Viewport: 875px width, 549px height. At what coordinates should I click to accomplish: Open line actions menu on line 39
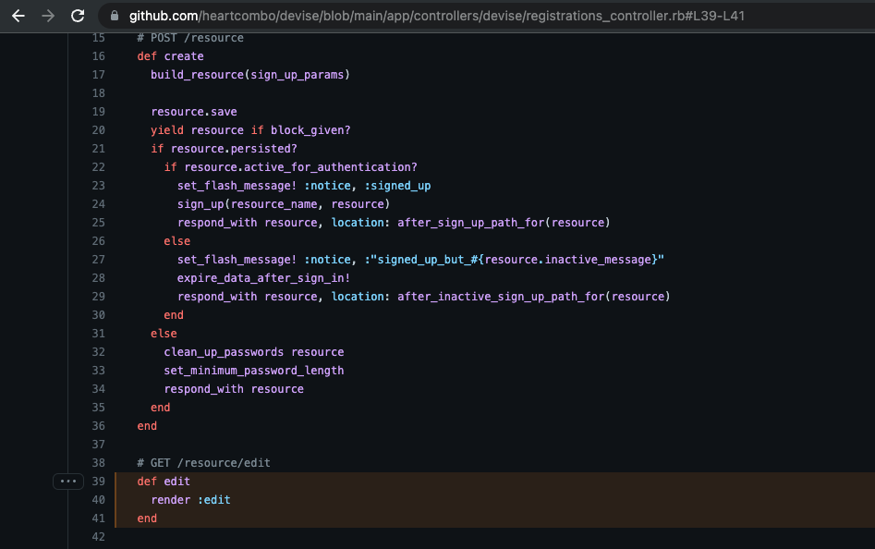tap(68, 481)
